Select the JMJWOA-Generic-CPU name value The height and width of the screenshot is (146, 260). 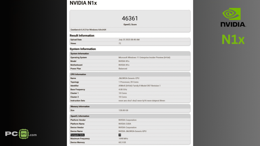click(129, 78)
